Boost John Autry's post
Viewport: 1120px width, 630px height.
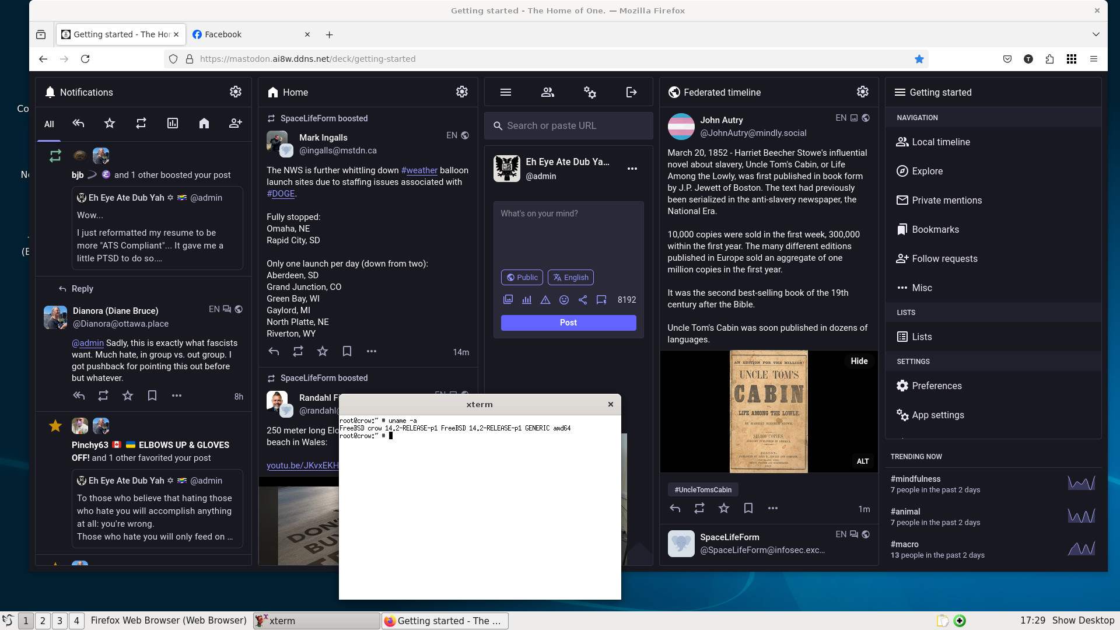click(x=699, y=508)
